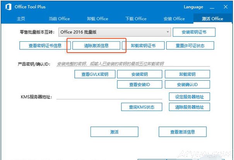Viewport: 234px width, 160px height.
Task: Click the 重置许可证状态 button
Action: [x=190, y=46]
